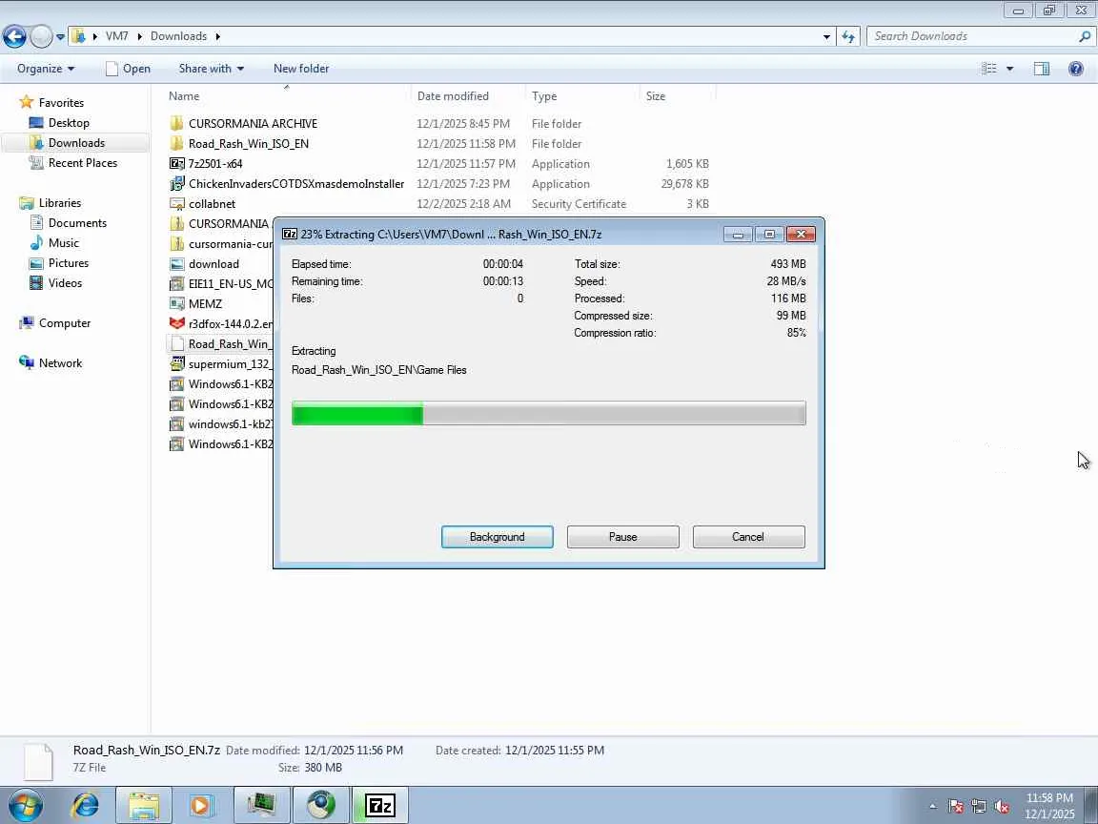The height and width of the screenshot is (824, 1098).
Task: Click the address bar refresh icon
Action: 848,36
